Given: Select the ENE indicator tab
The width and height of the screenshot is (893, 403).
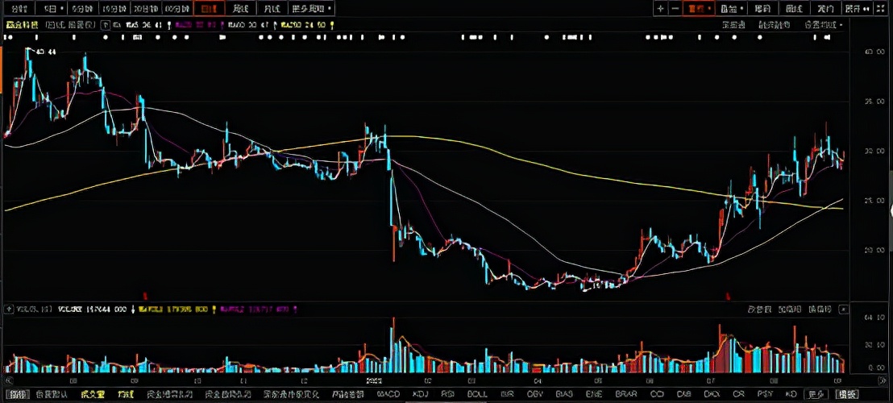Looking at the screenshot, I should coord(594,394).
